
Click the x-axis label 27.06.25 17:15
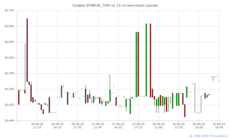[x=138, y=126]
